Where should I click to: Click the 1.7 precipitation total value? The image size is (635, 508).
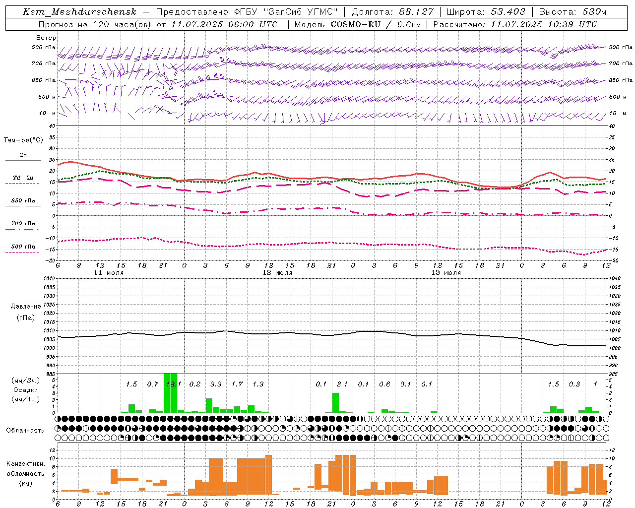237,384
